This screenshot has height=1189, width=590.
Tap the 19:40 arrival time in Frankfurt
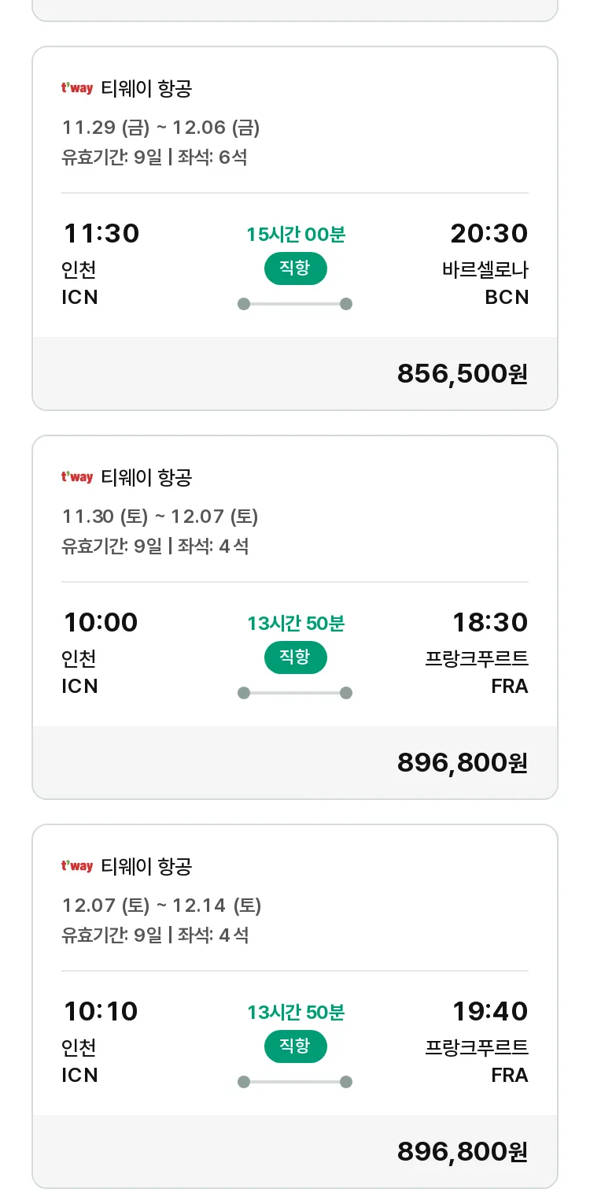[x=490, y=1012]
